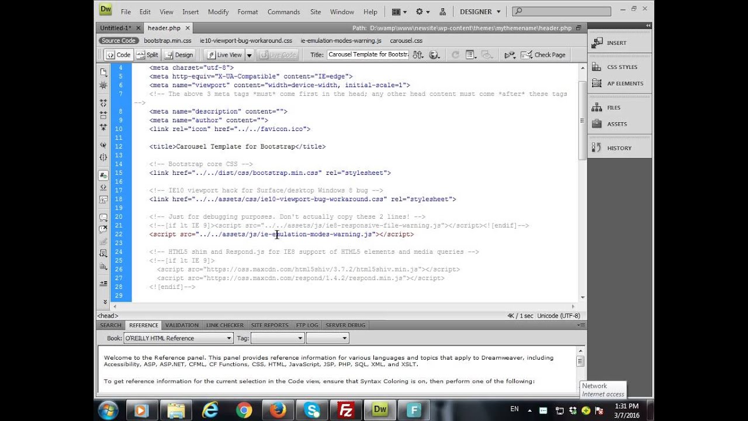Viewport: 748px width, 421px height.
Task: Select the head tag in tag selector
Action: 108,316
